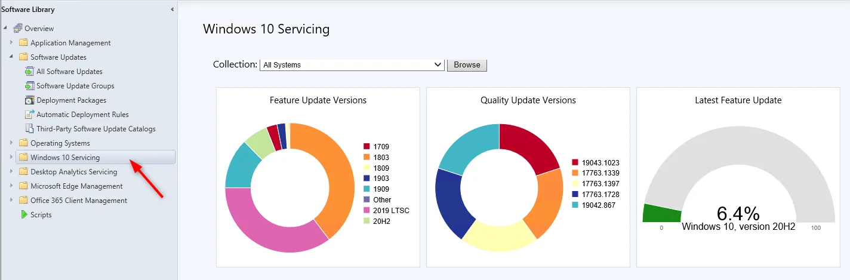Viewport: 850px width, 280px height.
Task: Click the 2019 LTSC legend color swatch
Action: click(x=367, y=211)
